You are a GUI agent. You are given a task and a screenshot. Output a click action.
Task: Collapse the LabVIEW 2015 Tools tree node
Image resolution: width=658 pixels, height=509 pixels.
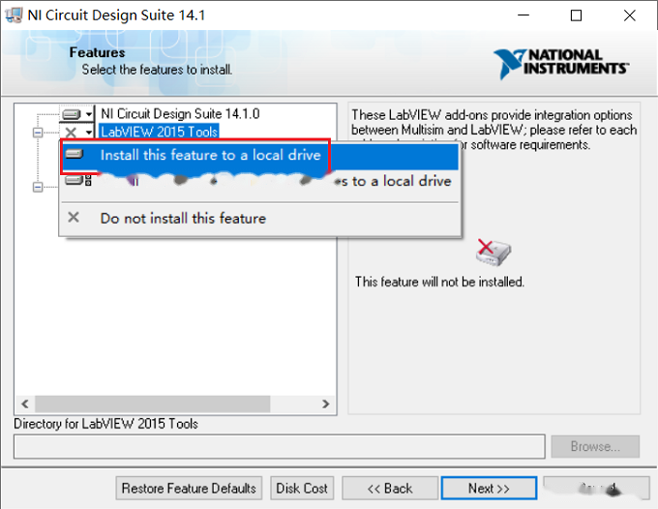pyautogui.click(x=38, y=133)
